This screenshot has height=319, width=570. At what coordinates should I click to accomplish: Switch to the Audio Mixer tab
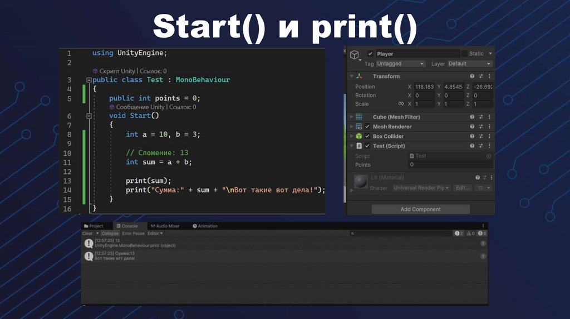point(165,226)
